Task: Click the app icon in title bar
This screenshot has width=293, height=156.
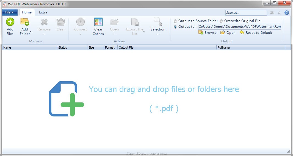Action: click(x=4, y=4)
